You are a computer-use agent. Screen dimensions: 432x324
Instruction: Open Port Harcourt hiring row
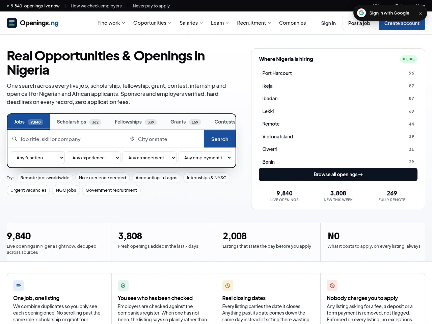tap(338, 73)
